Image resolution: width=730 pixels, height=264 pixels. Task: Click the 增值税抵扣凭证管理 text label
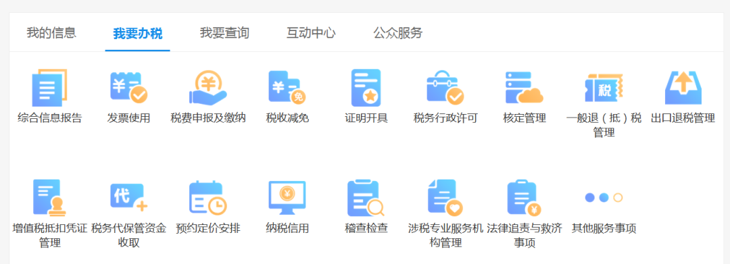coord(49,235)
